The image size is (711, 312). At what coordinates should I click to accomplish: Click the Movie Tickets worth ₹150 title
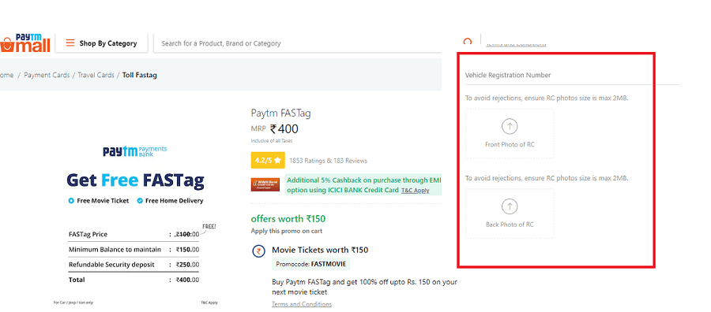tap(320, 250)
